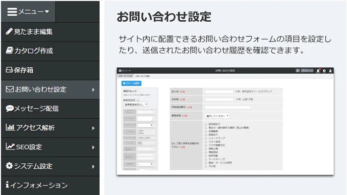Expand the お問い合わせ設定 submenu arrow
Screen dimensions: 347x195
click(93, 90)
